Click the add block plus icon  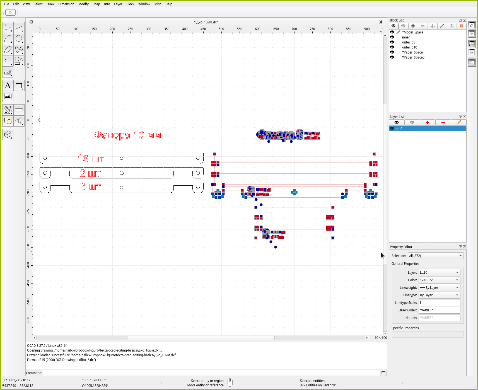click(x=413, y=26)
